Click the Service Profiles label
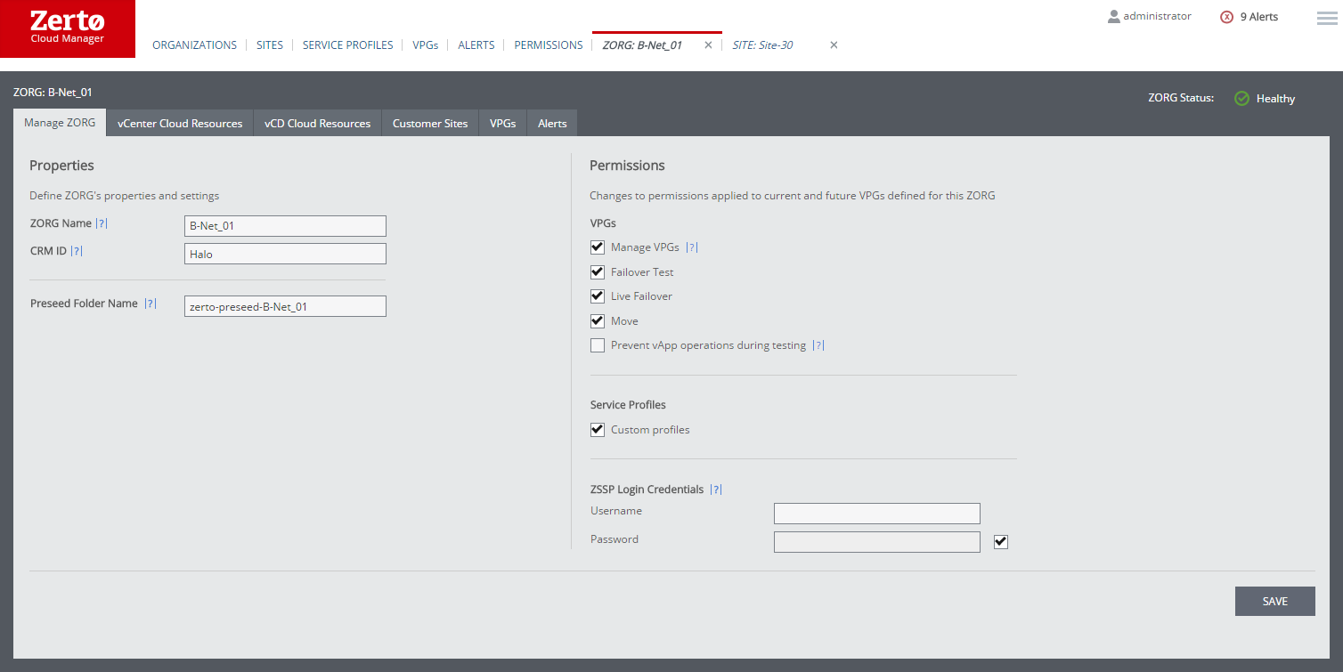The width and height of the screenshot is (1343, 672). click(628, 405)
